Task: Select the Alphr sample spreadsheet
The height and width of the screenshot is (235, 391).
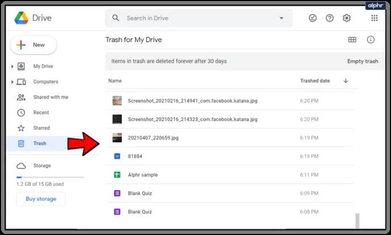Action: pyautogui.click(x=229, y=174)
